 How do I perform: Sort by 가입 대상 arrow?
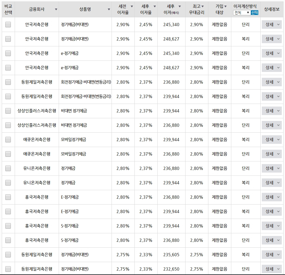tap(225, 6)
